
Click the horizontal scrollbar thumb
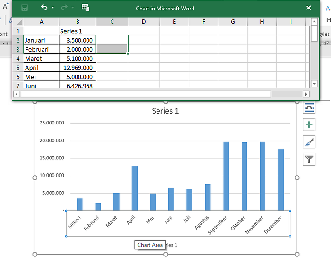pos(146,94)
